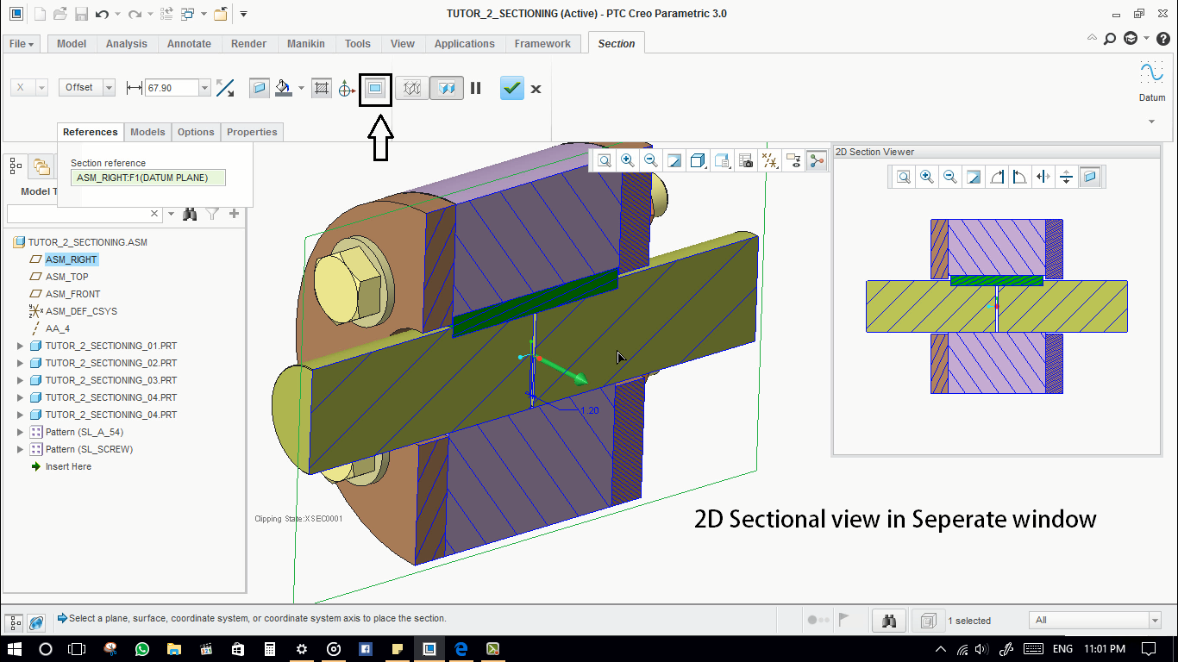Click the green checkmark to accept the section

tap(511, 88)
